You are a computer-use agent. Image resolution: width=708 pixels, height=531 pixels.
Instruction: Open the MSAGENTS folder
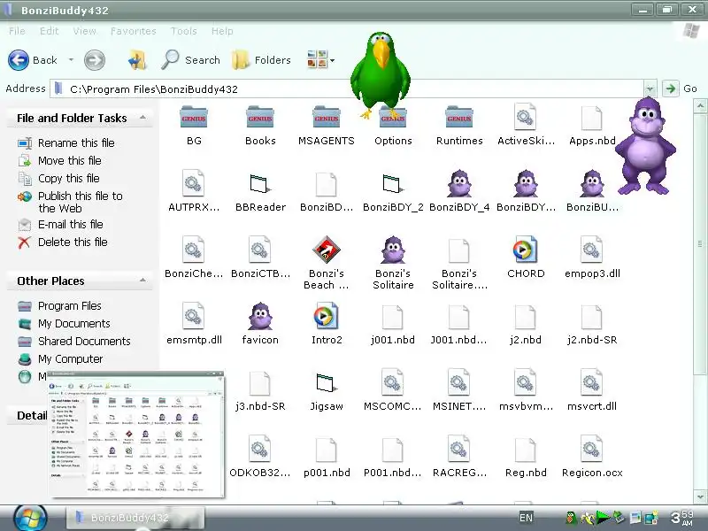click(326, 119)
